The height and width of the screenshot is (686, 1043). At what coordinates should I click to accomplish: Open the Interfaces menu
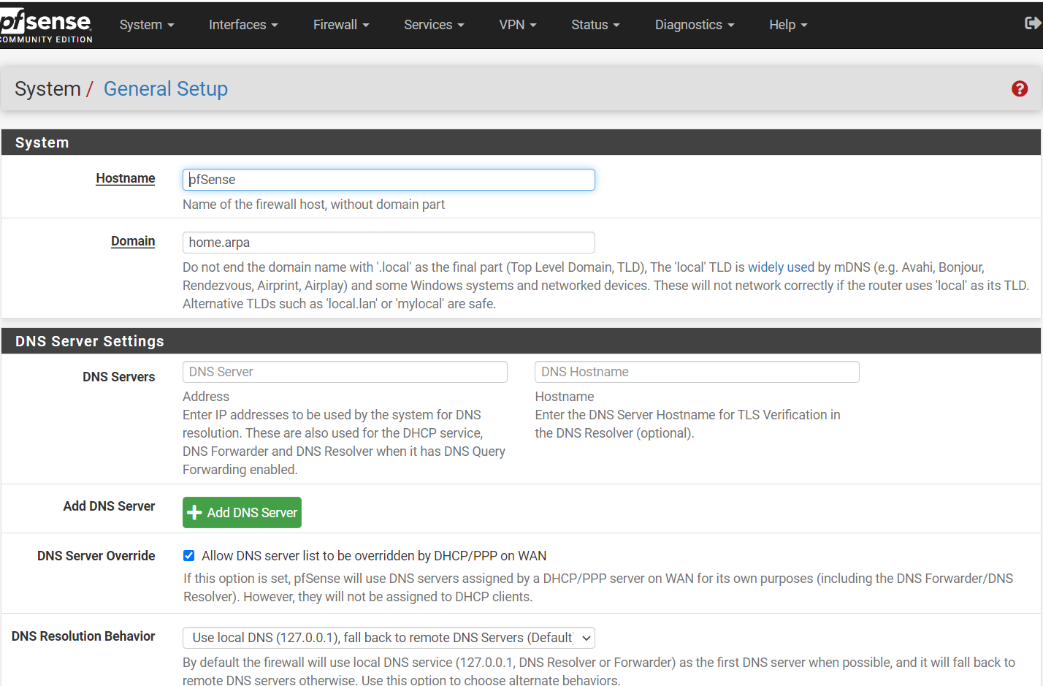click(243, 25)
